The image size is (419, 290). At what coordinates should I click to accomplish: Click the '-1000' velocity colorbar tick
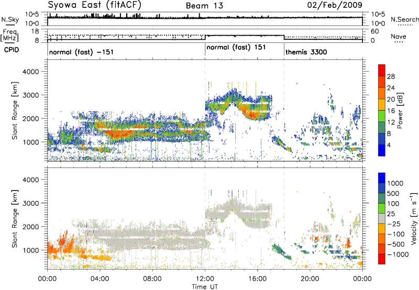[x=398, y=254]
